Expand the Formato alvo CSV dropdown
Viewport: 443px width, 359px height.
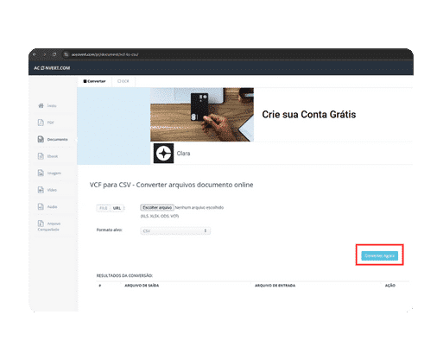(x=175, y=230)
